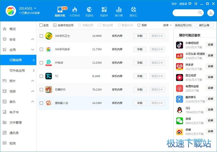The width and height of the screenshot is (217, 152).
Task: Click the 请登录 login link
Action: 183,4
